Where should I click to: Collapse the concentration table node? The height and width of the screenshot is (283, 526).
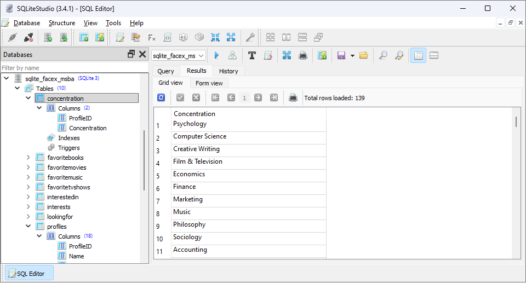28,98
